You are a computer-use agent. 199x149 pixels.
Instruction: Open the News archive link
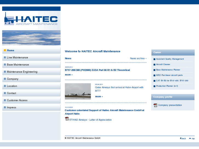[x=138, y=59]
